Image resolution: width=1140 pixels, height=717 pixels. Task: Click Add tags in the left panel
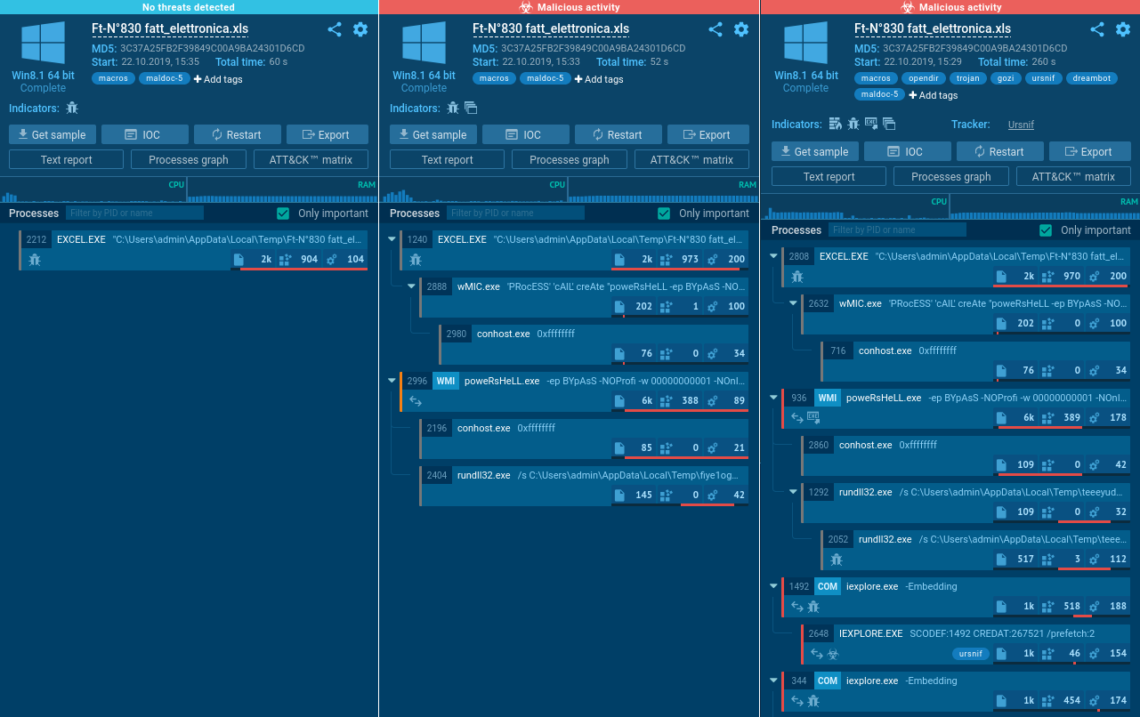tap(218, 79)
